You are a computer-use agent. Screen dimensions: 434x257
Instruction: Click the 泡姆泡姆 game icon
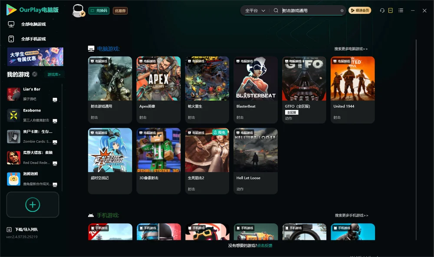[13, 179]
